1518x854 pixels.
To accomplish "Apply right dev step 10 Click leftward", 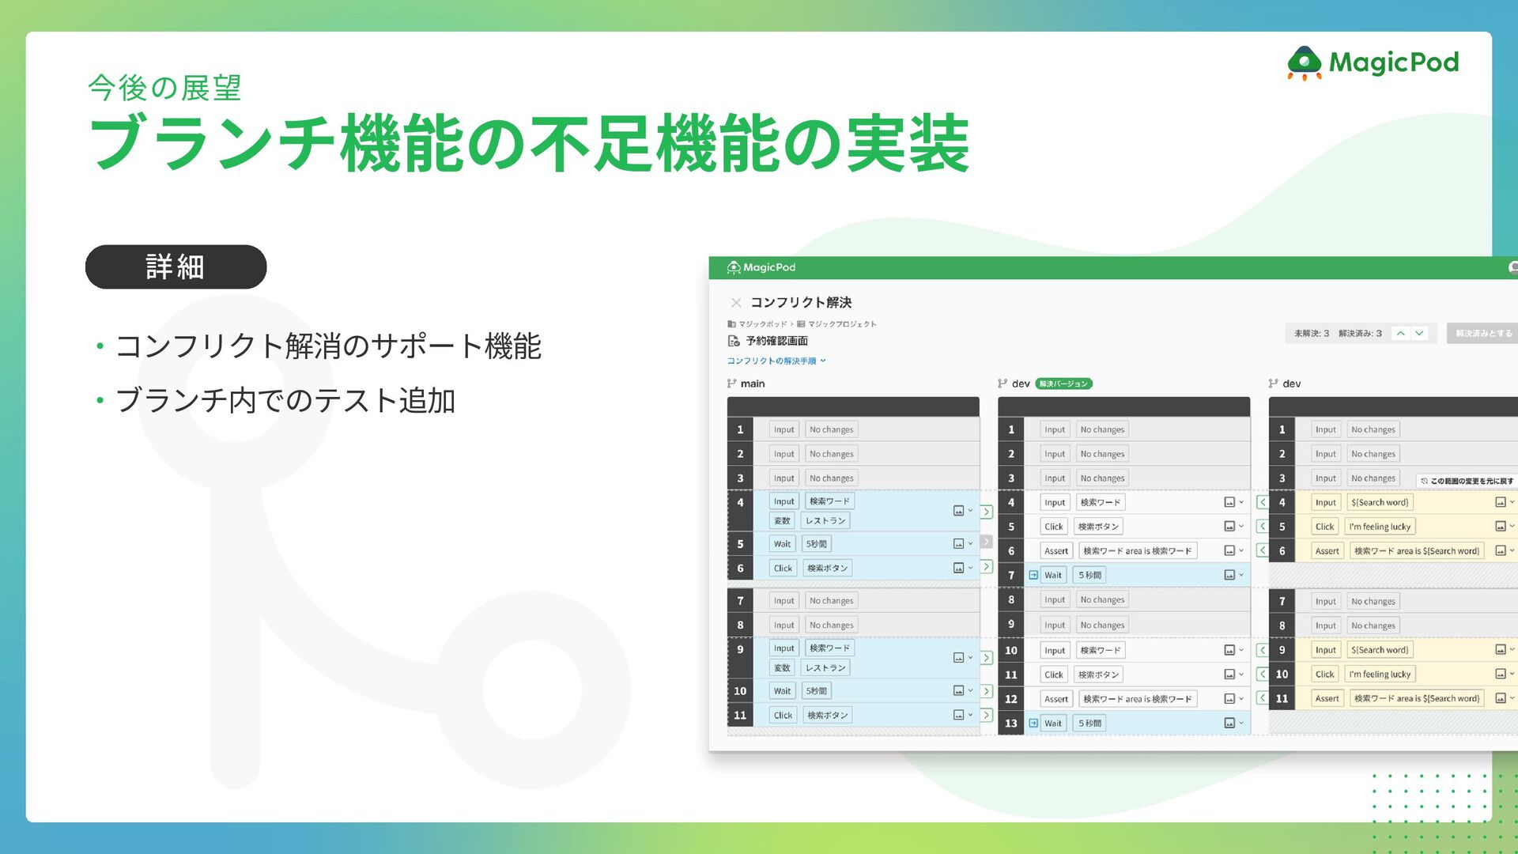I will pyautogui.click(x=1263, y=675).
